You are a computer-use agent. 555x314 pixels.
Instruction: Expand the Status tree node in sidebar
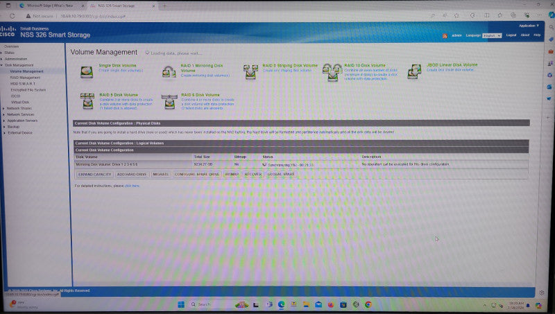(x=2, y=53)
